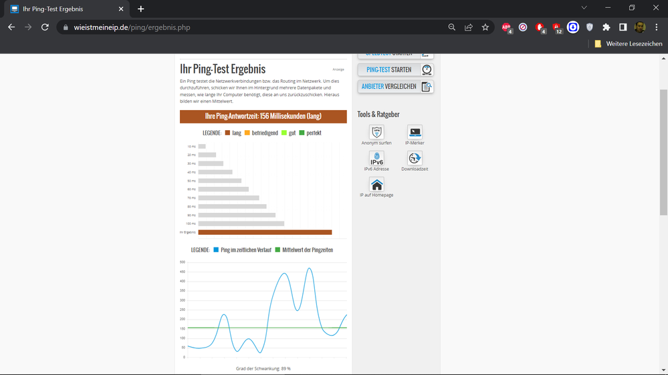Open the blue circular download extension
This screenshot has width=668, height=375.
click(x=573, y=27)
